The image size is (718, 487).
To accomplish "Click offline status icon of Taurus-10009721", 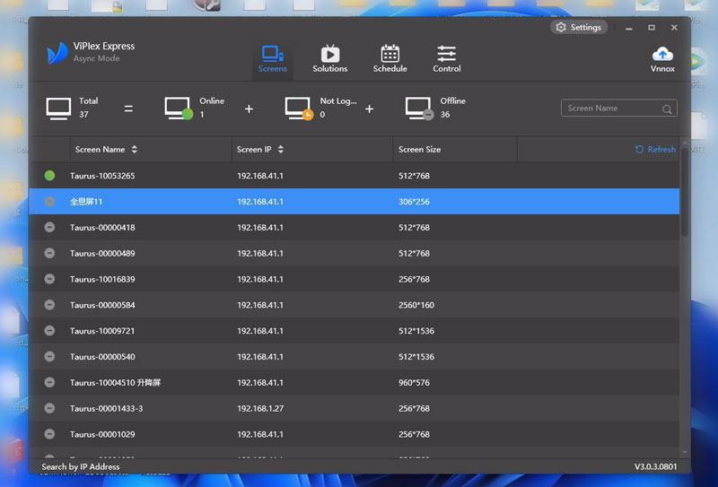I will pyautogui.click(x=49, y=331).
